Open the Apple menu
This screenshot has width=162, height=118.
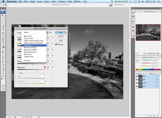(x=3, y=1)
